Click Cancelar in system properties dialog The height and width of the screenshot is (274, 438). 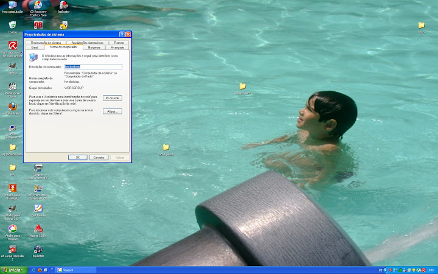(99, 158)
